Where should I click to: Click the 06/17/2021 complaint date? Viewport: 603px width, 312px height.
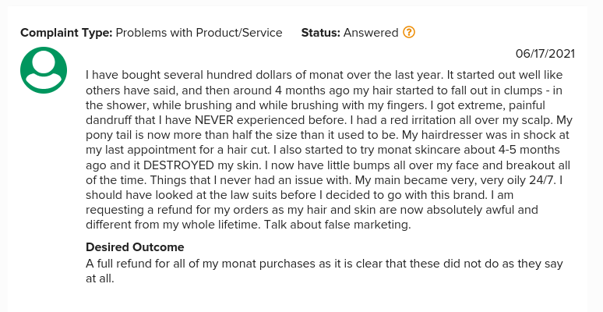tap(545, 54)
